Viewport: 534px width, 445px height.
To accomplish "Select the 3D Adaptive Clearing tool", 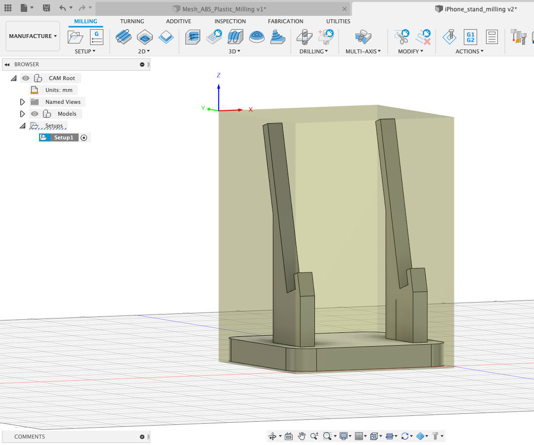I will 192,37.
